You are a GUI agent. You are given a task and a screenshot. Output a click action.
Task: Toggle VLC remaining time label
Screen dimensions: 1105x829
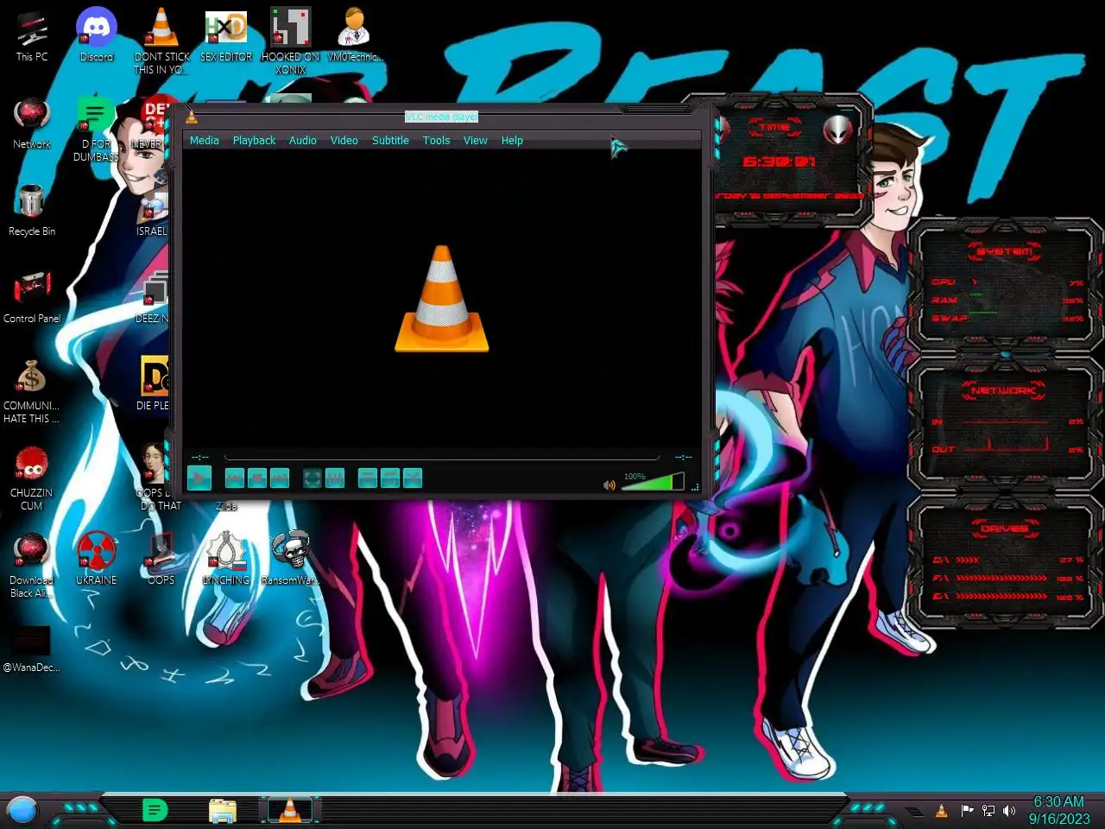coord(683,457)
